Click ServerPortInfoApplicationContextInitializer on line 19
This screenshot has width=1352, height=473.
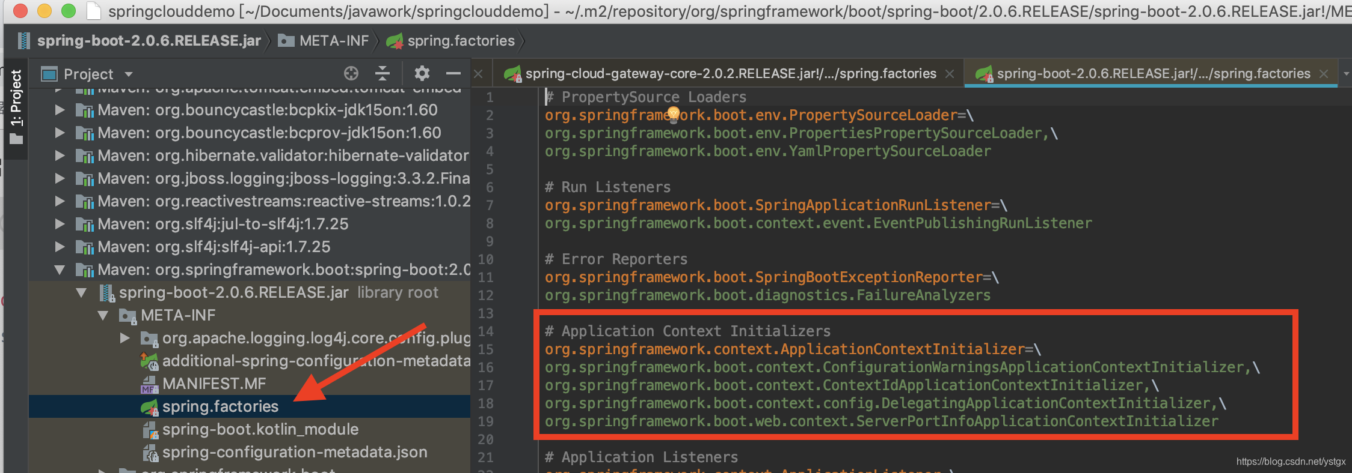1037,421
